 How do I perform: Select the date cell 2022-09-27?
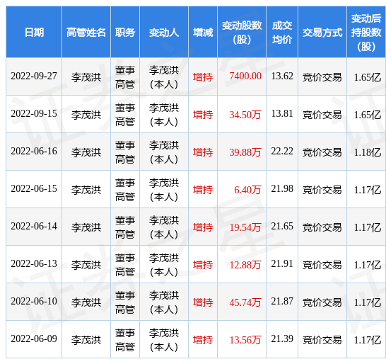coord(34,76)
